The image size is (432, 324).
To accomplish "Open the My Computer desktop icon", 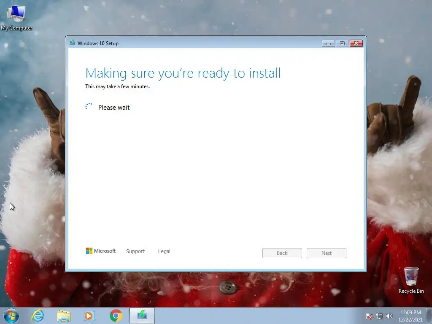I will click(16, 17).
